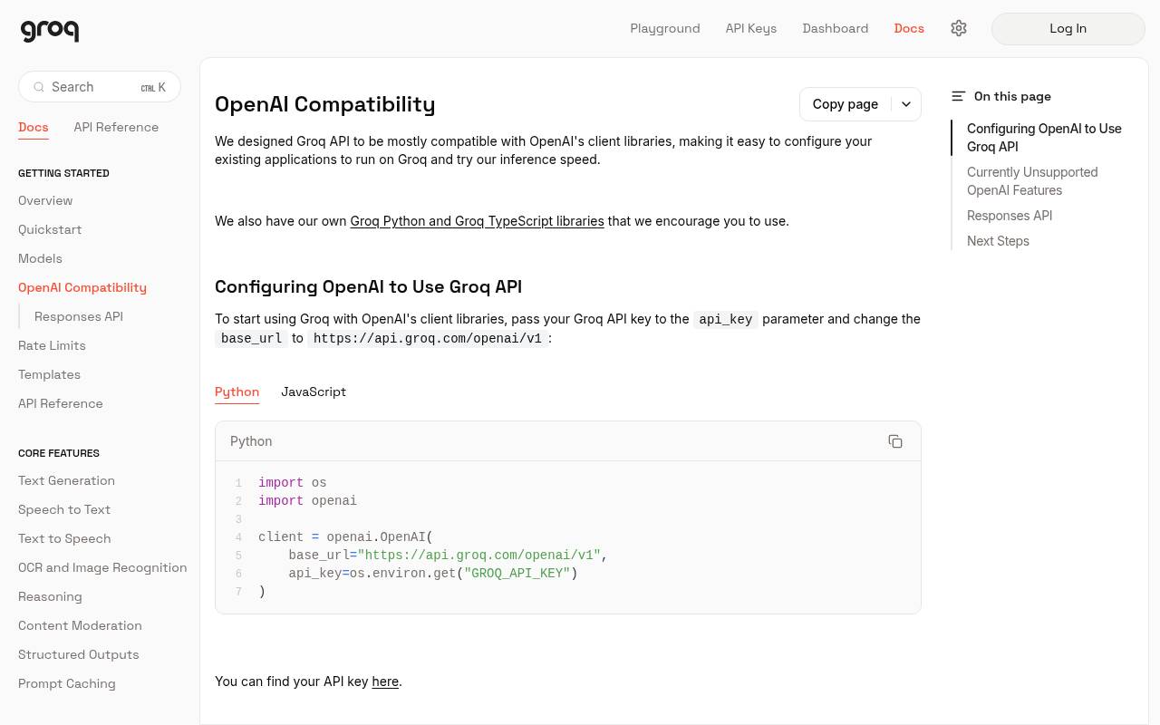Viewport: 1160px width, 725px height.
Task: Open the Templates docs page
Action: tap(49, 374)
